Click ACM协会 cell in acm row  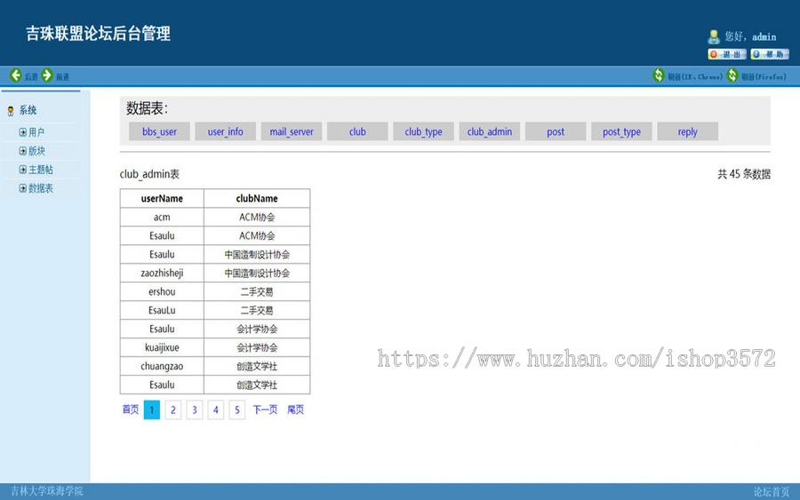click(x=257, y=217)
